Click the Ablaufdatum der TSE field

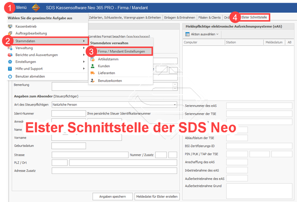(x=237, y=138)
